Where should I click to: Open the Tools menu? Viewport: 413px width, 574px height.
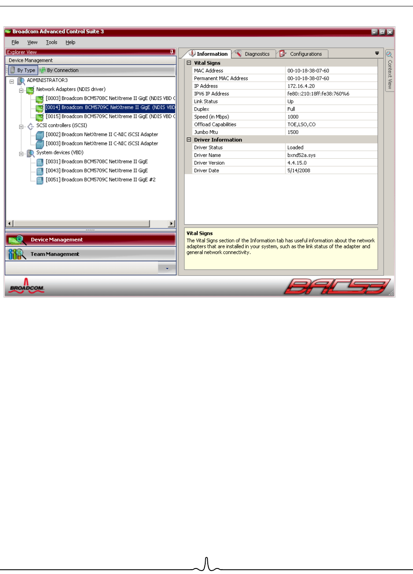point(51,43)
